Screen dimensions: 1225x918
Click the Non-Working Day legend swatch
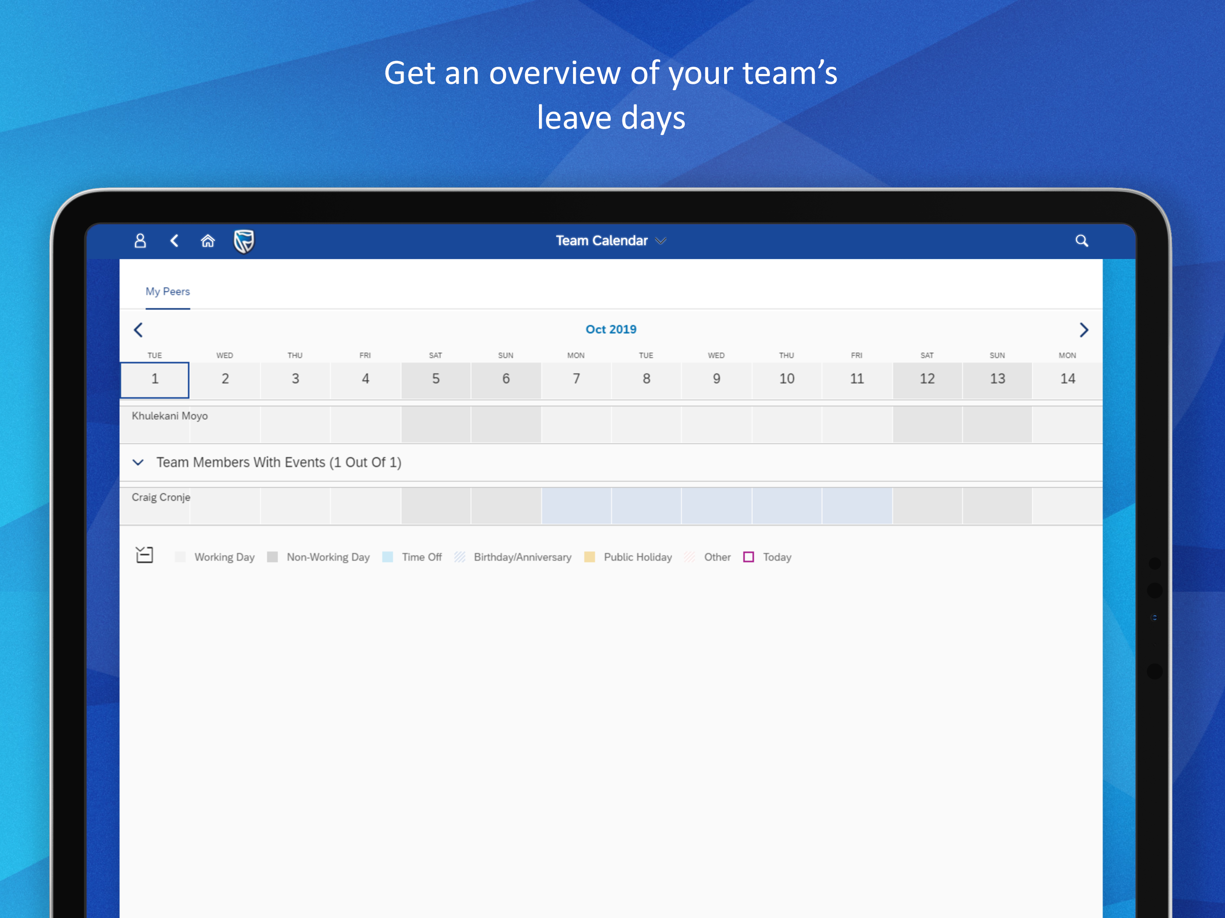272,557
